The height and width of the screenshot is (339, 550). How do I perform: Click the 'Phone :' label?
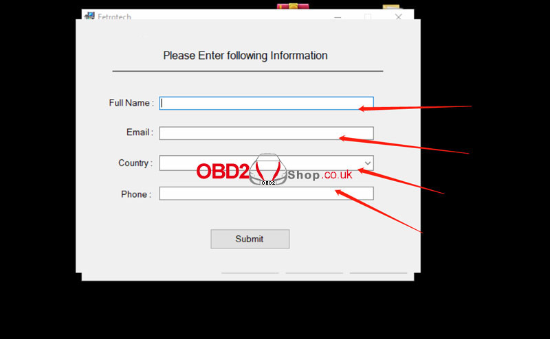point(136,194)
